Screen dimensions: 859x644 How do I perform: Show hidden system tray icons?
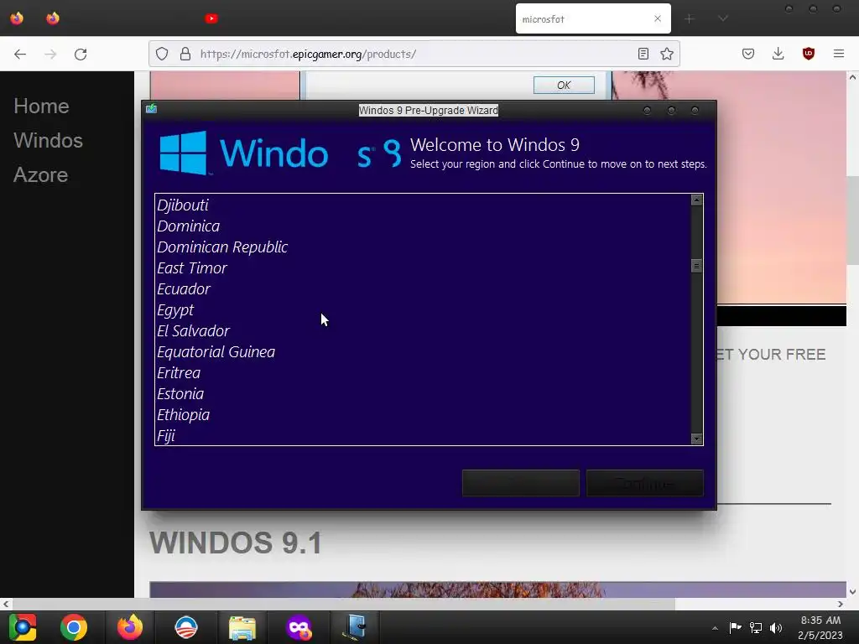point(715,627)
